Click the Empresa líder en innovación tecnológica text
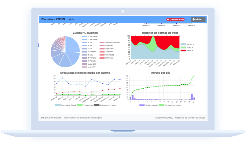The width and height of the screenshot is (246, 147). (83, 118)
